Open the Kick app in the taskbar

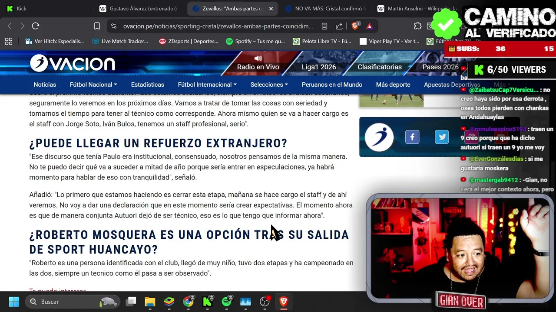click(x=207, y=302)
